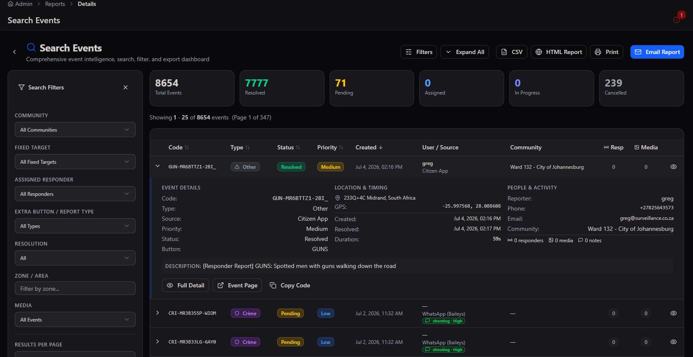Click the greg@surveillance.co.za email
Viewport: 693px width, 357px height.
(647, 218)
